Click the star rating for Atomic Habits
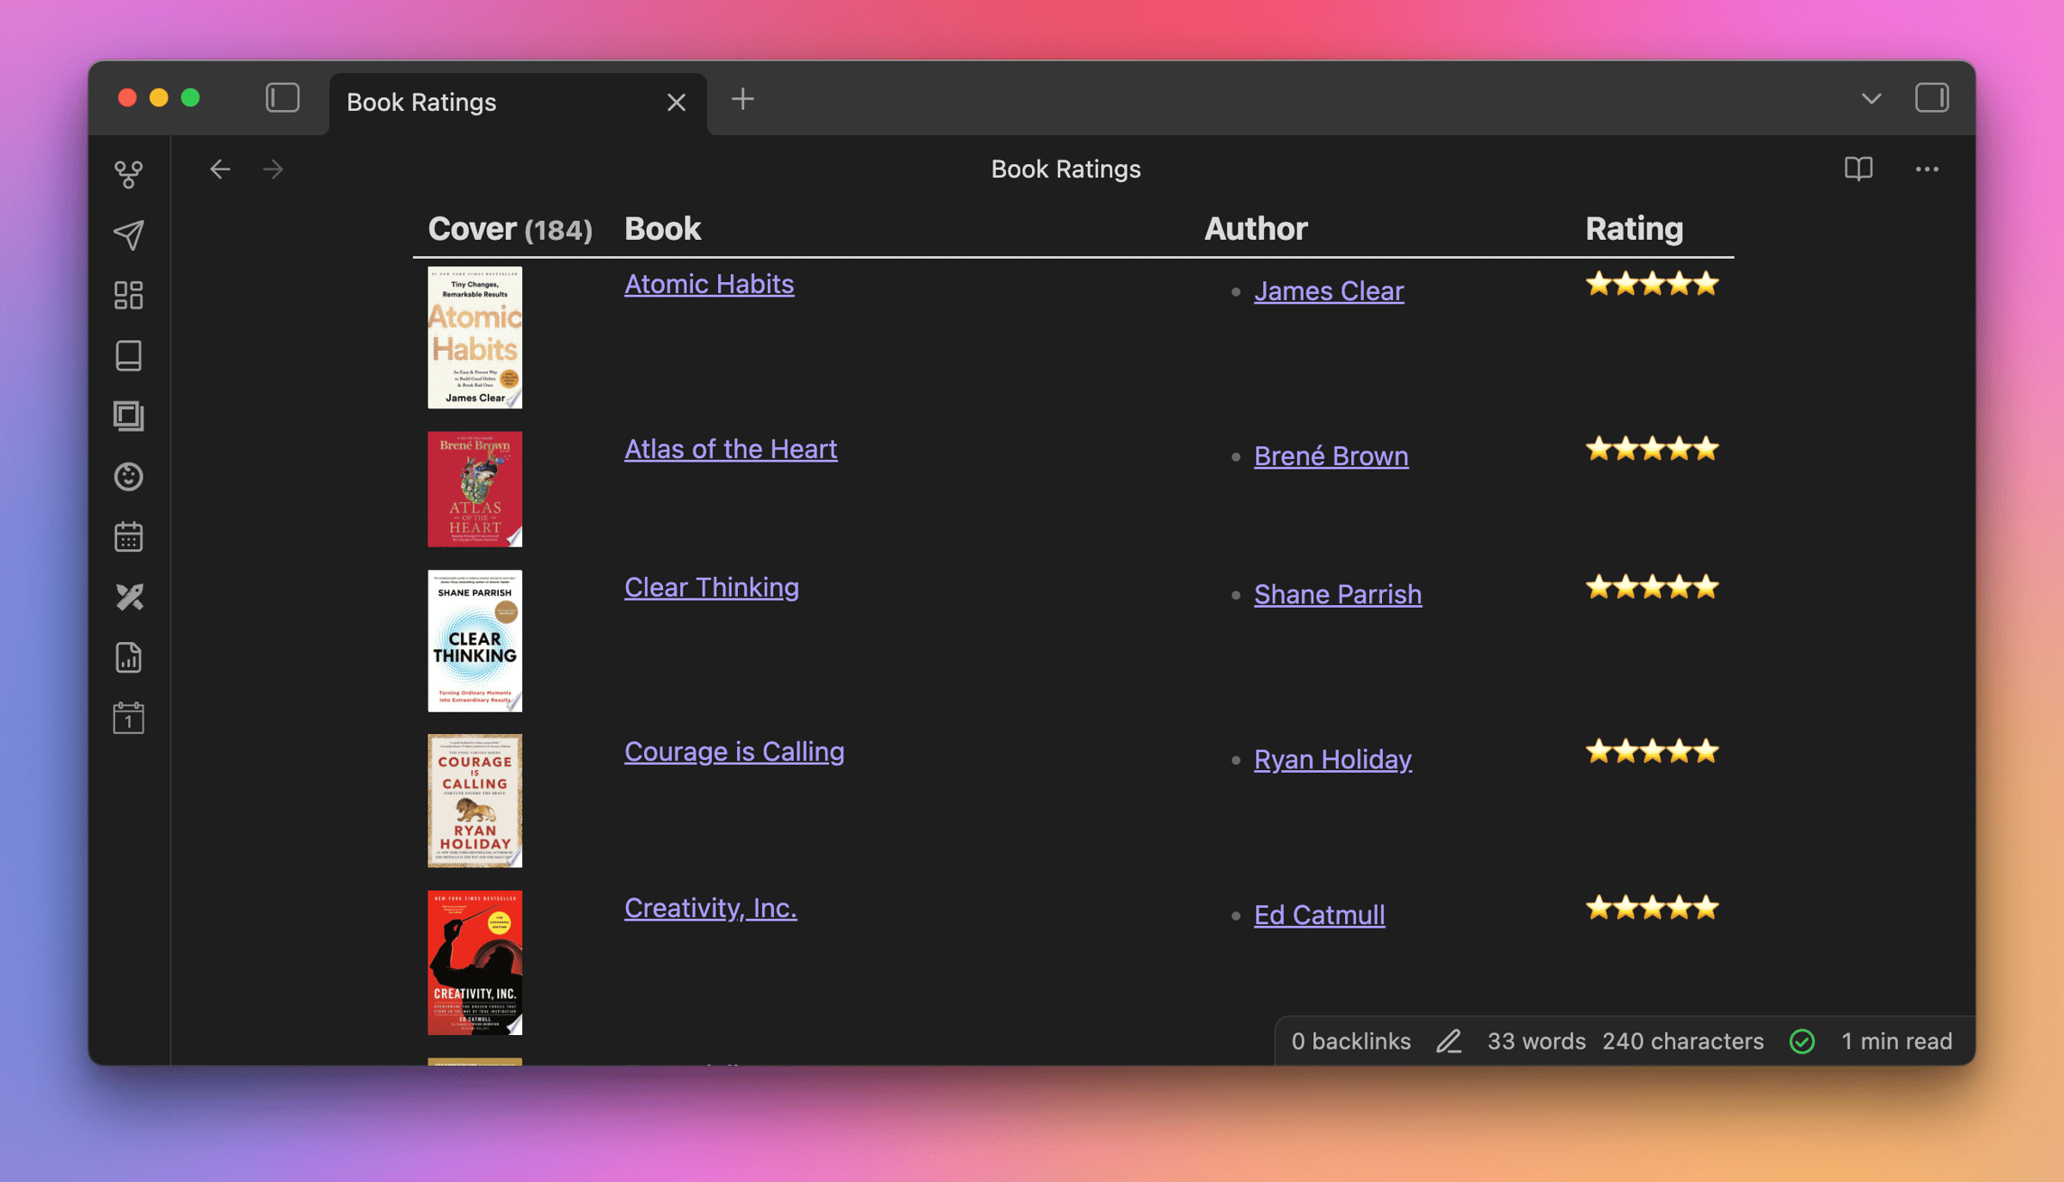The height and width of the screenshot is (1182, 2064). click(1652, 284)
